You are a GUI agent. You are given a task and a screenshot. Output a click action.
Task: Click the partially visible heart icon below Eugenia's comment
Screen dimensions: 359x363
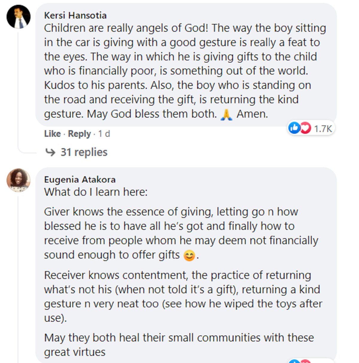click(305, 361)
